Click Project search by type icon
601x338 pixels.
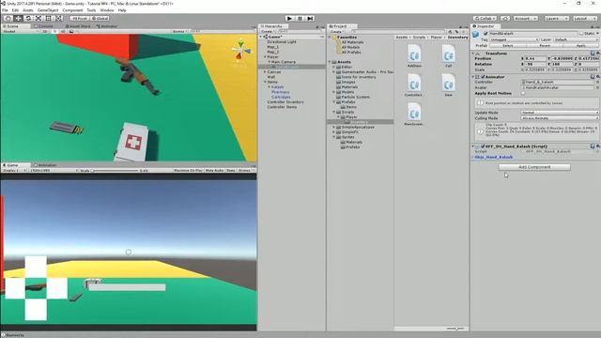click(x=451, y=32)
